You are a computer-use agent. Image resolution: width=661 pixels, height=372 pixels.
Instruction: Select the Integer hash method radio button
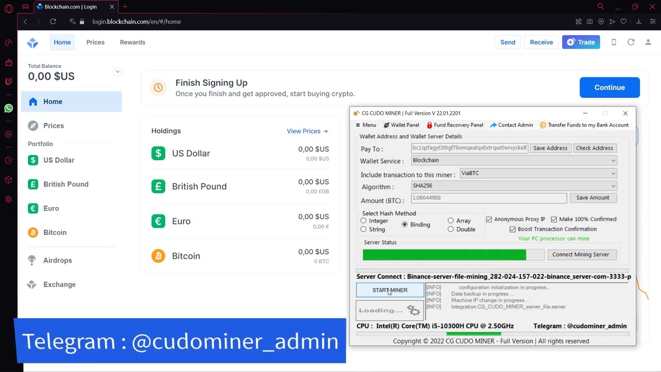pos(364,221)
